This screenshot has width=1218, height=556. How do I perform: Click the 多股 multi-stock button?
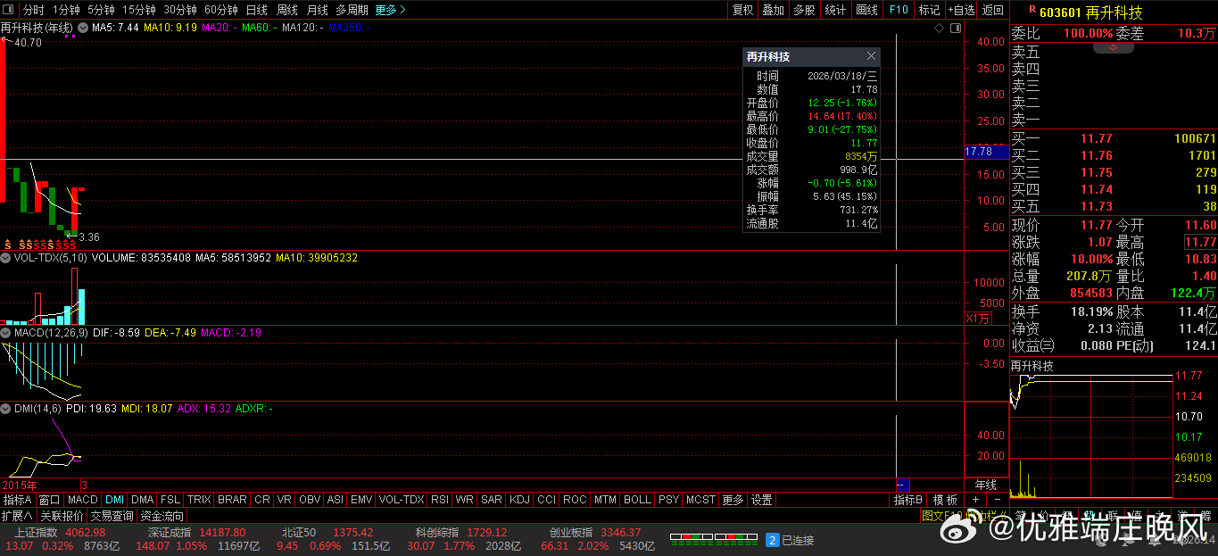tap(804, 10)
